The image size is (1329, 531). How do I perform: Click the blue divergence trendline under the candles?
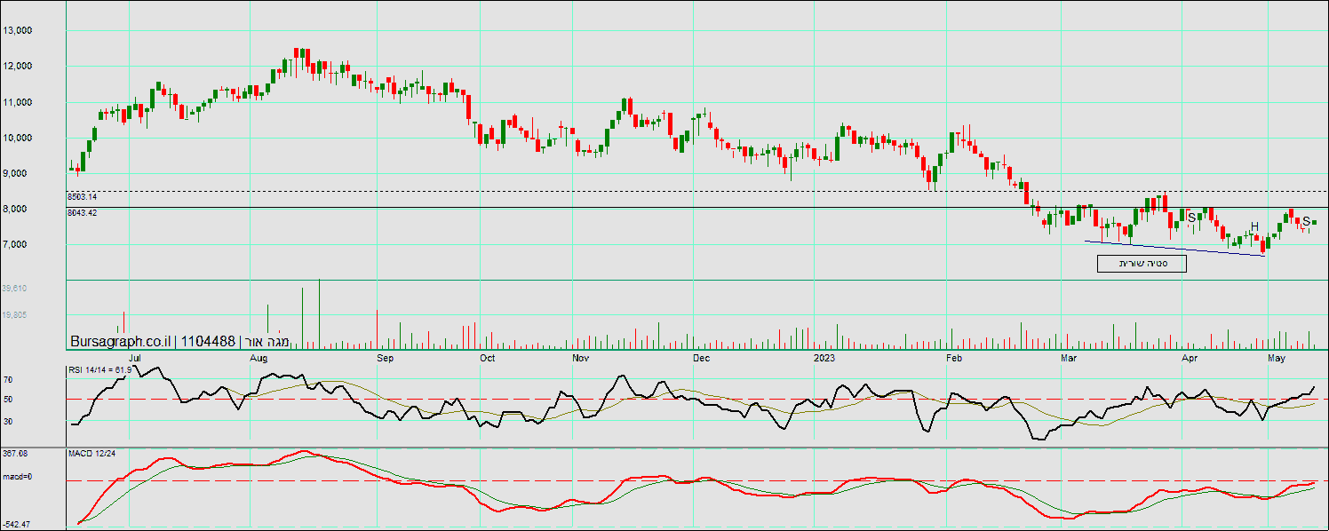coord(1174,249)
